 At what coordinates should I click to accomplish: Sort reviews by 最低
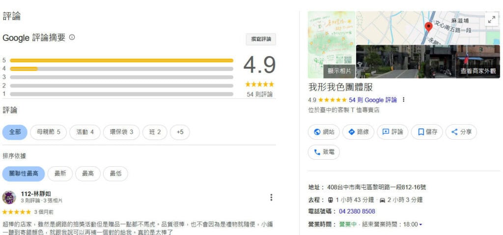[x=115, y=174]
